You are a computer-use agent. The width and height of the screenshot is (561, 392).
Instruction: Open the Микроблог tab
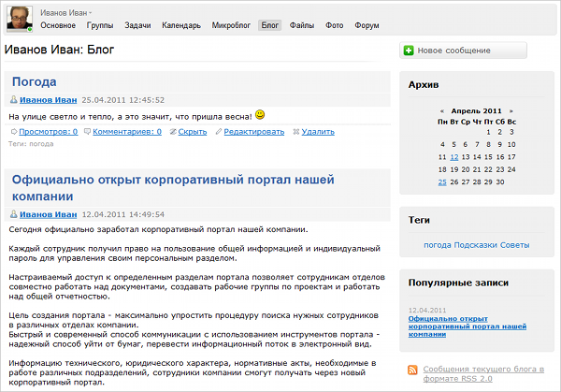(x=231, y=25)
